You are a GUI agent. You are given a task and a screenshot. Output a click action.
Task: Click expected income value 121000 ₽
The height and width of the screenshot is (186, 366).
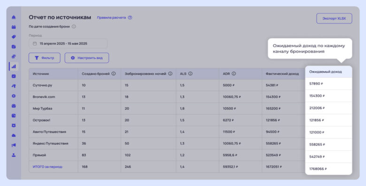click(317, 132)
